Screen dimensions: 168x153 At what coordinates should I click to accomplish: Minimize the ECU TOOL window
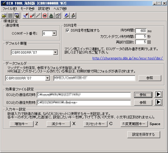coord(154,3)
